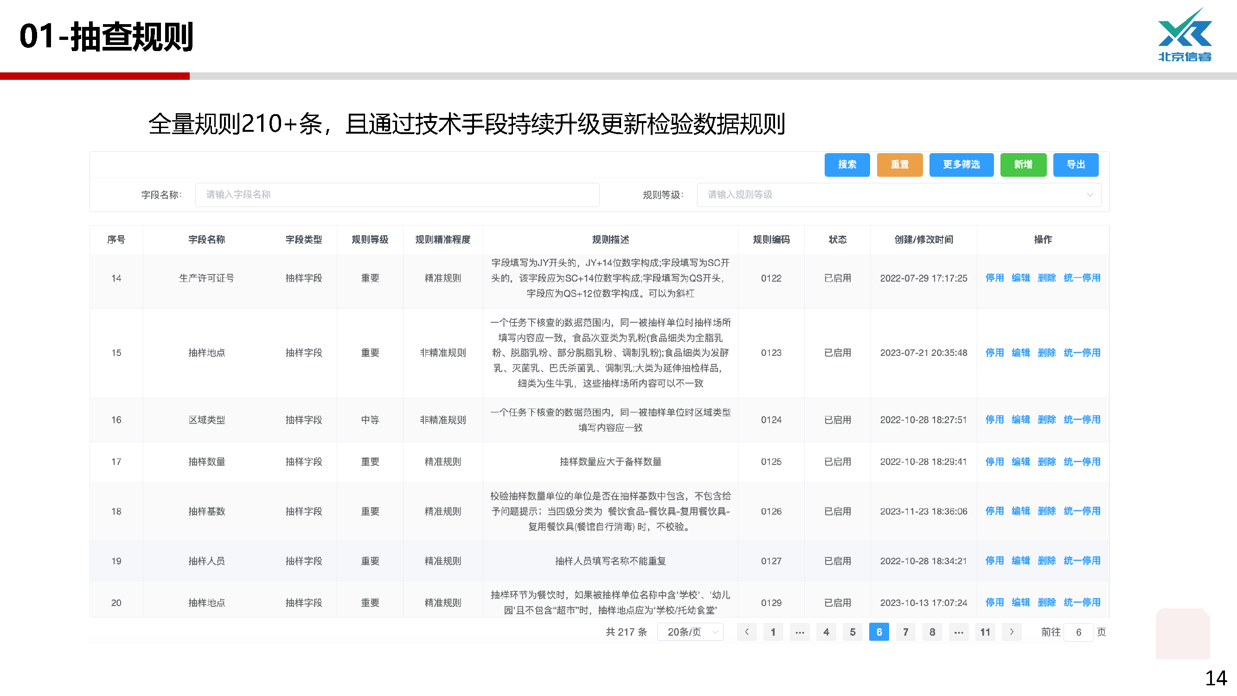Click 统一停用 for row 16 区域类型
Screen dimensions: 1237x696
[x=1082, y=420]
